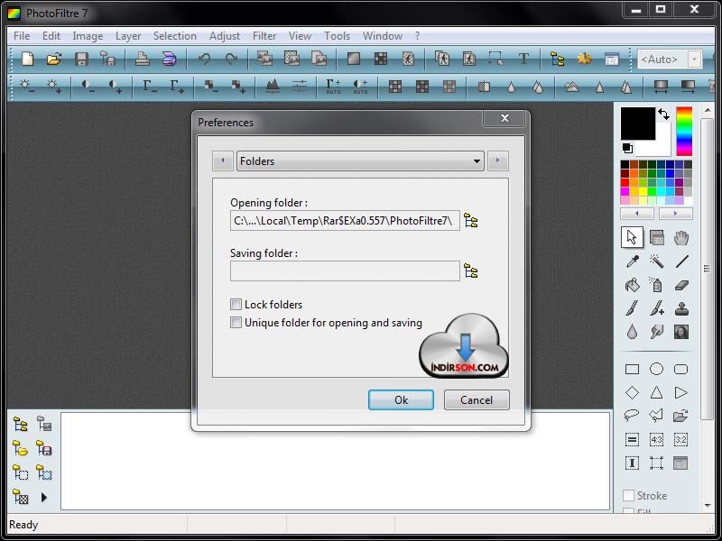Click Ok in Preferences dialog
The height and width of the screenshot is (541, 722).
401,399
